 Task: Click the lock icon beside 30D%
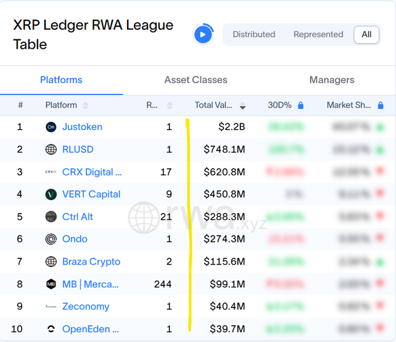[300, 105]
